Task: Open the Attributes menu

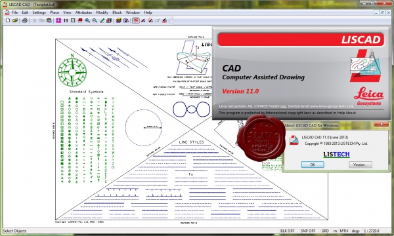Action: [x=83, y=12]
